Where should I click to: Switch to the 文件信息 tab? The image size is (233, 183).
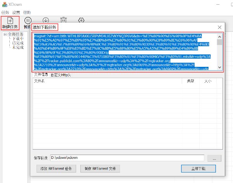point(41,75)
